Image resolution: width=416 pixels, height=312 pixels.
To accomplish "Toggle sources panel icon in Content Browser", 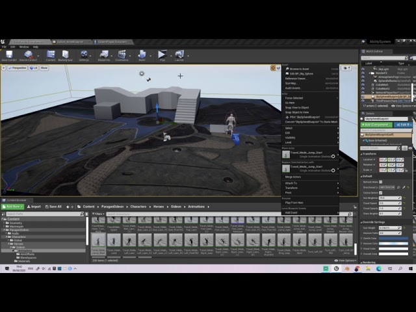I will 3,214.
